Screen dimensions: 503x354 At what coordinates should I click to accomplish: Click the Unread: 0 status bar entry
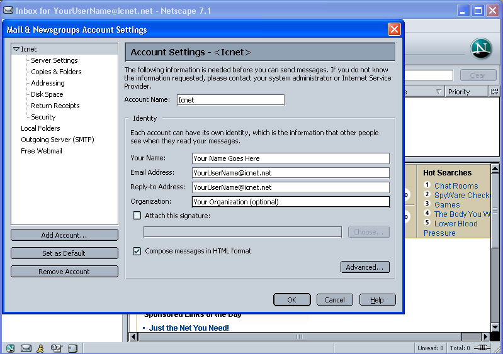pos(430,348)
